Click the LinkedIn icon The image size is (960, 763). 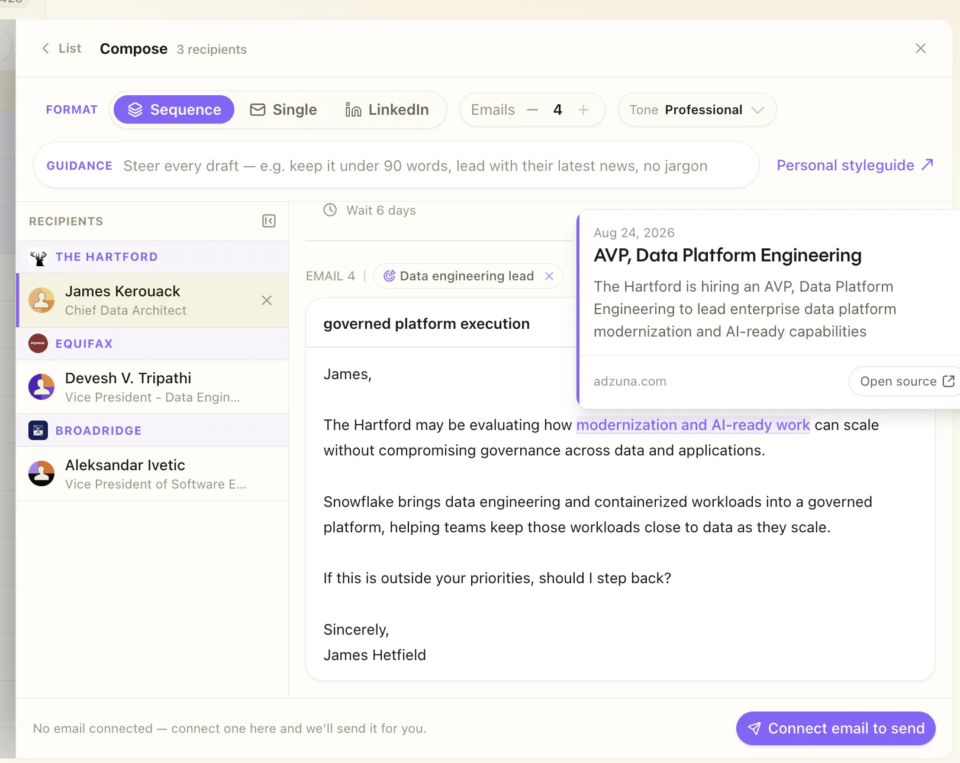353,109
